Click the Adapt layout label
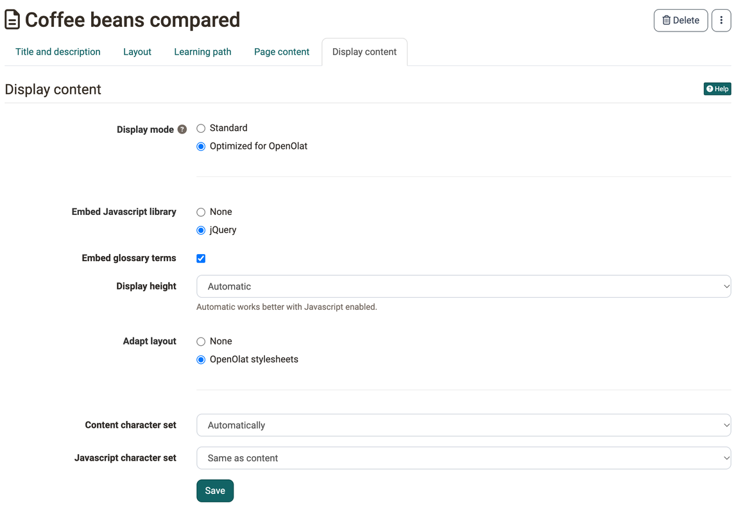Screen dimensions: 738x519 150,341
